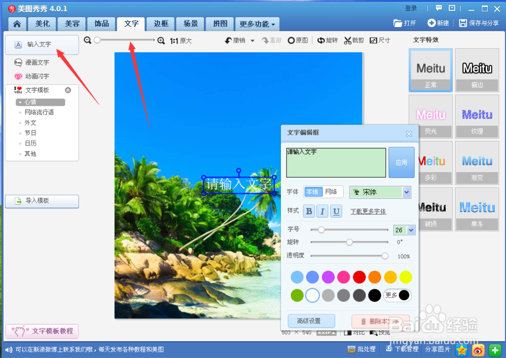Screen dimensions: 506x358
Task: Pick the red color swatch
Action: point(359,277)
